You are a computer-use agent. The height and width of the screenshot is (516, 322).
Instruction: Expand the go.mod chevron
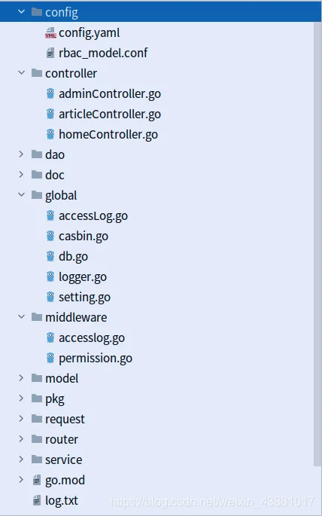pos(21,480)
